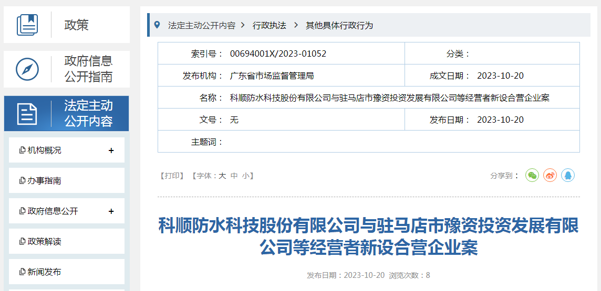Open 政府信息公开指南 section
The height and width of the screenshot is (291, 601).
(67, 69)
